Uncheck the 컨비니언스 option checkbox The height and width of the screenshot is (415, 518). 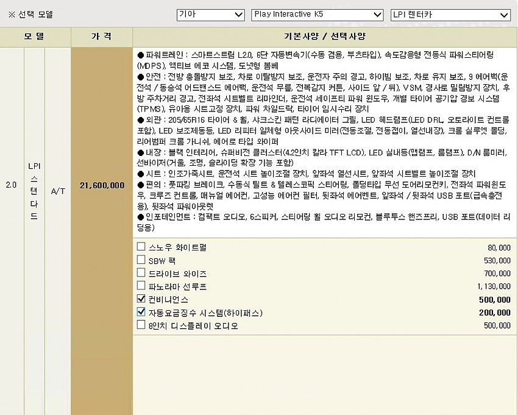click(x=141, y=299)
